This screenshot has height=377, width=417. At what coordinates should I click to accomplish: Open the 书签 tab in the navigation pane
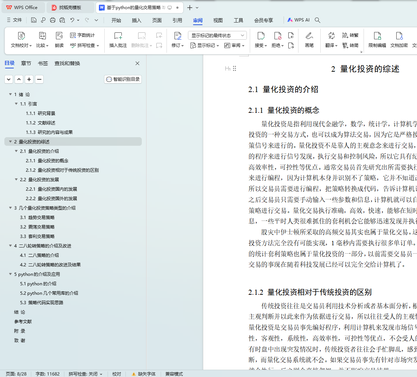click(x=43, y=63)
